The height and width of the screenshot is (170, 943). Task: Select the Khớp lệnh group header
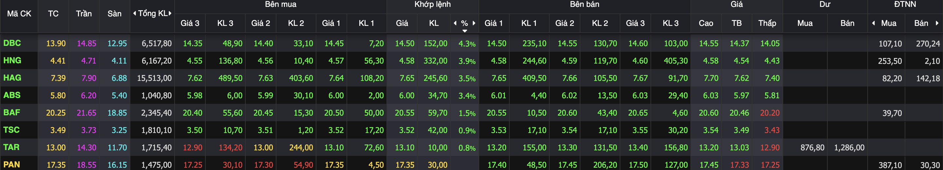click(x=432, y=4)
